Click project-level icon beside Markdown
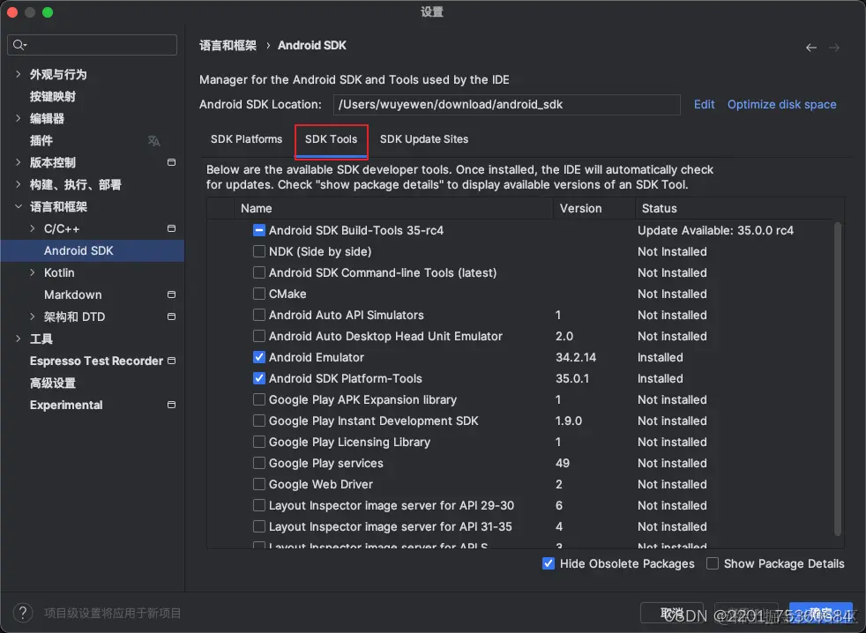The image size is (866, 633). click(x=171, y=294)
